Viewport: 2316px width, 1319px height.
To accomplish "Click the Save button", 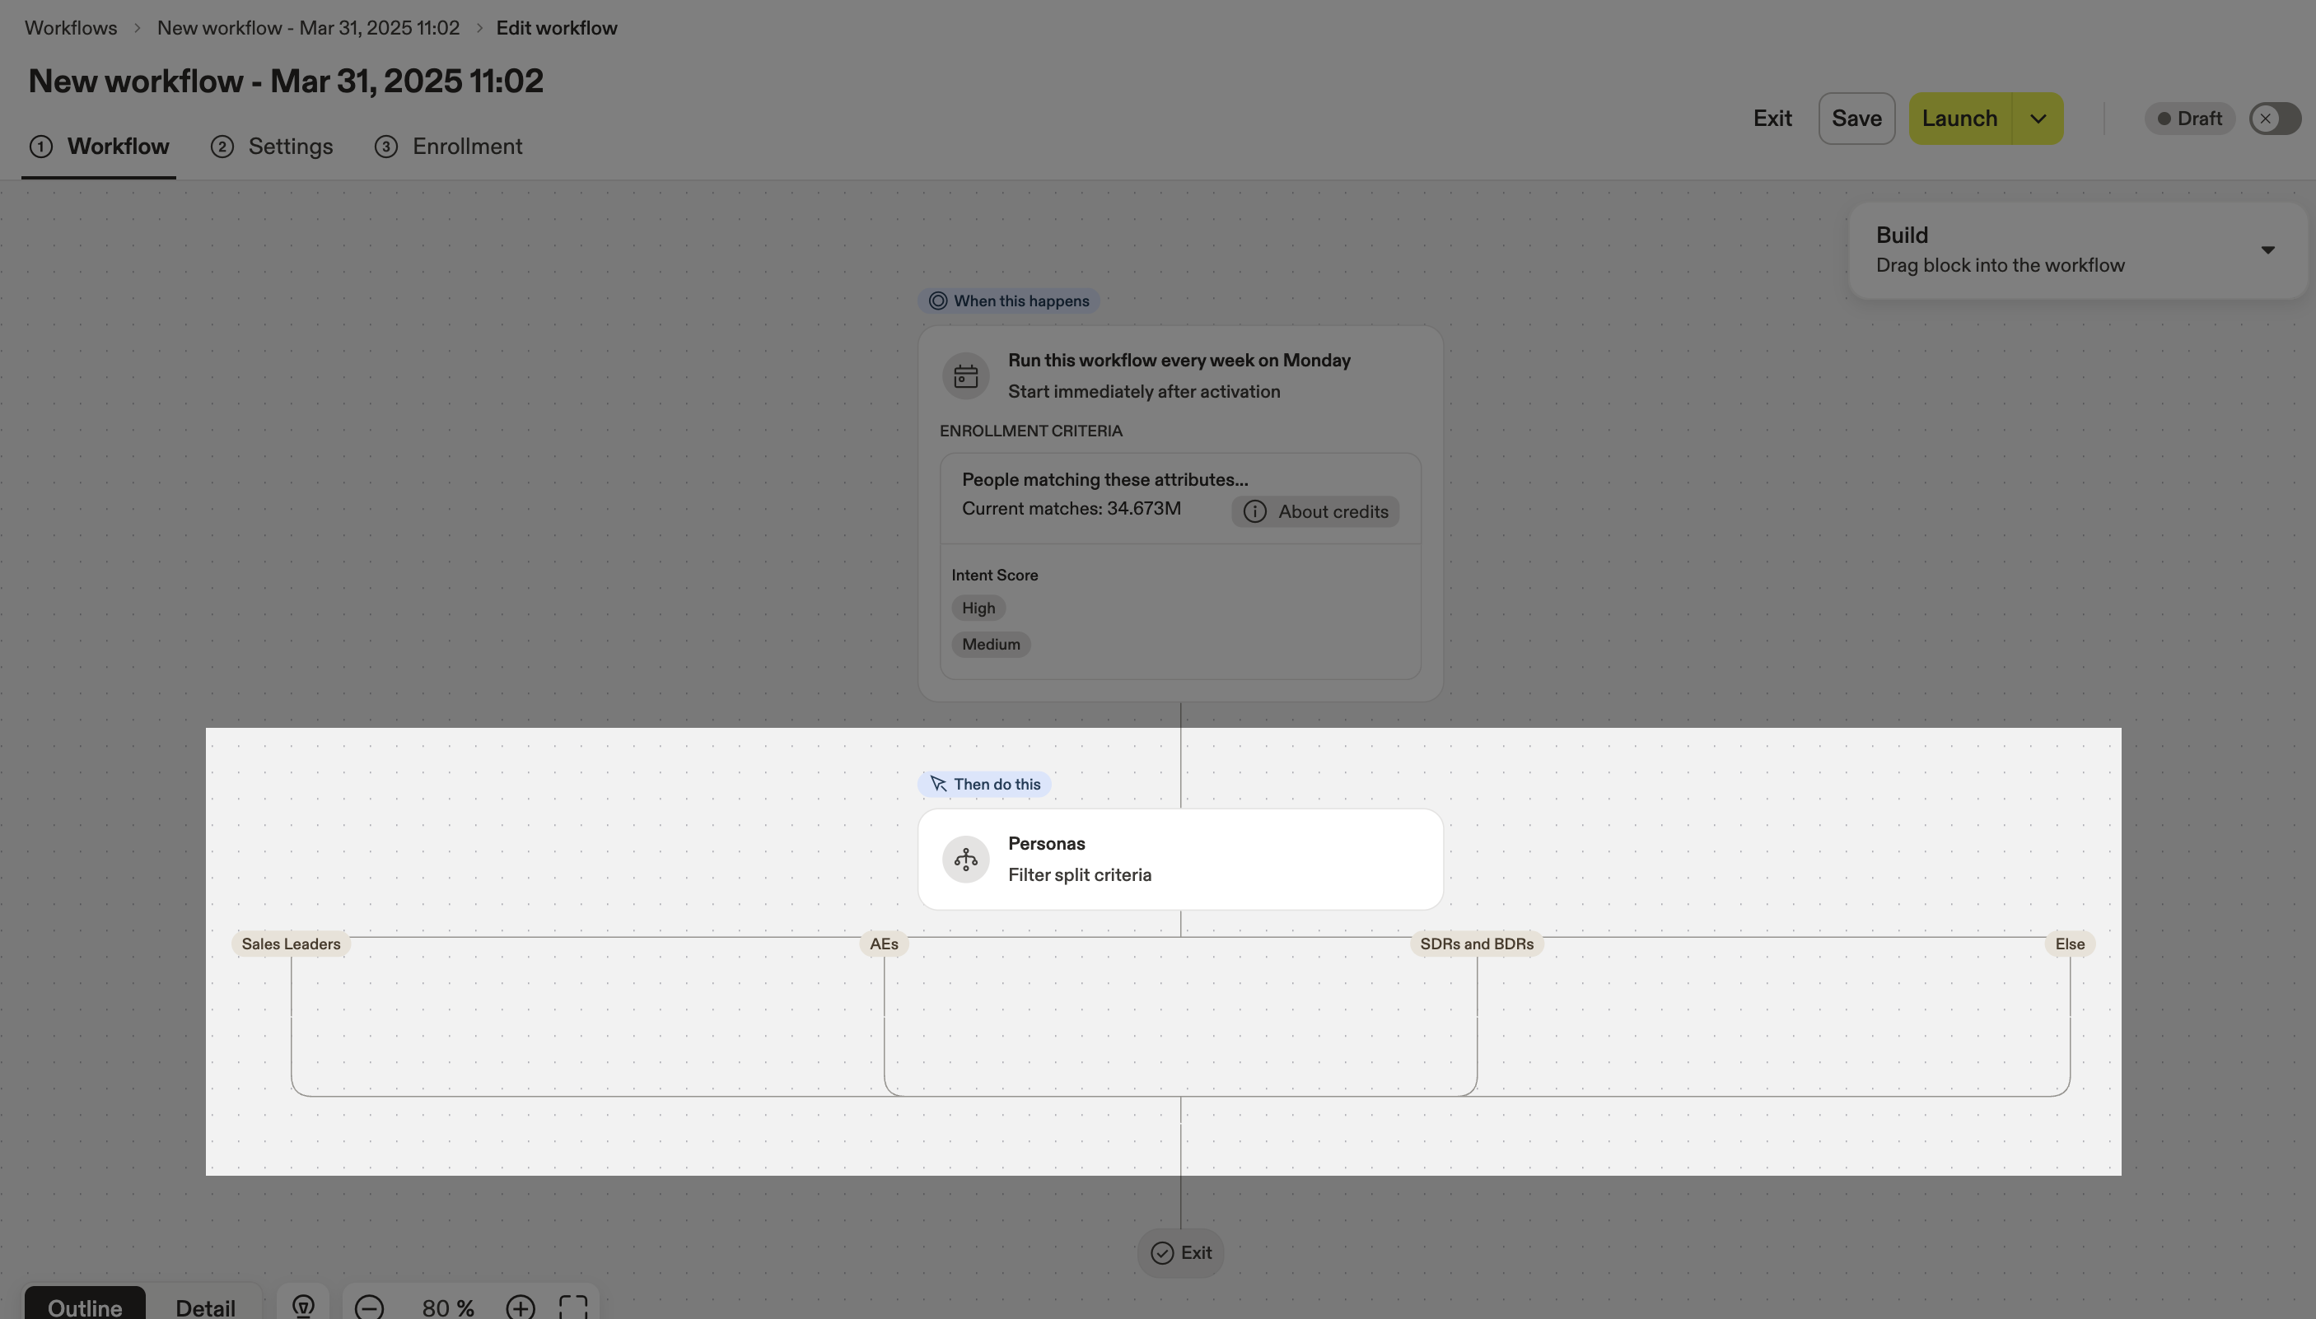I will coord(1856,119).
